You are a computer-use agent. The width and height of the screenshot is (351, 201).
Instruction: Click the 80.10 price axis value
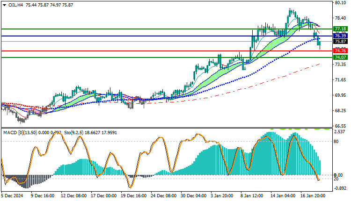[x=341, y=3]
